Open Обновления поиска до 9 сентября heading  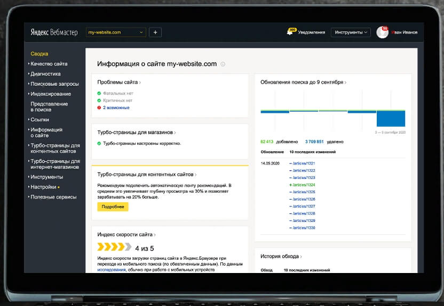click(x=303, y=82)
